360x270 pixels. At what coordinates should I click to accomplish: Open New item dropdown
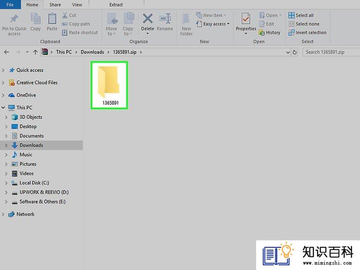pos(211,15)
